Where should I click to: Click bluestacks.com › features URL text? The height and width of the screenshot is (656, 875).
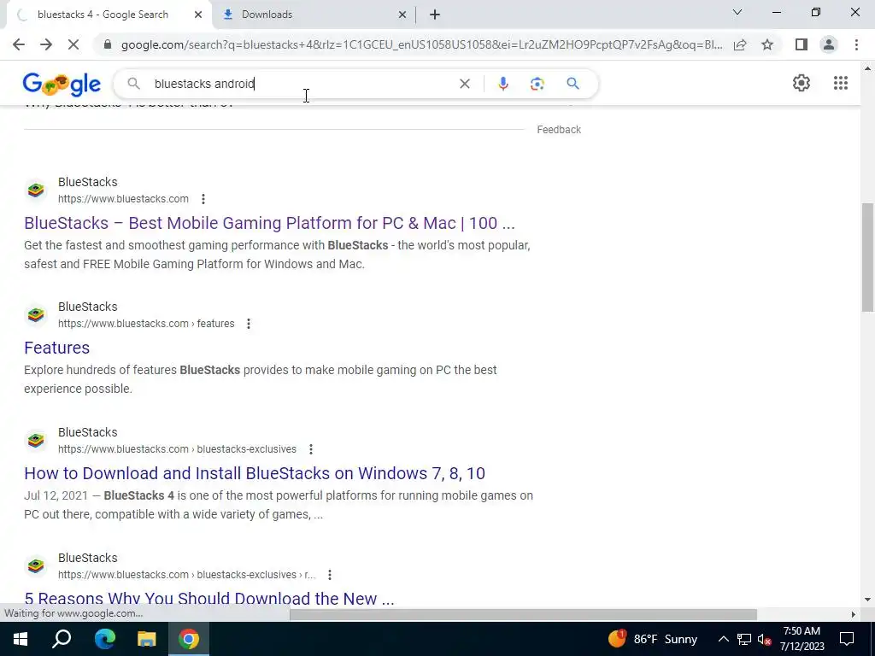[146, 324]
